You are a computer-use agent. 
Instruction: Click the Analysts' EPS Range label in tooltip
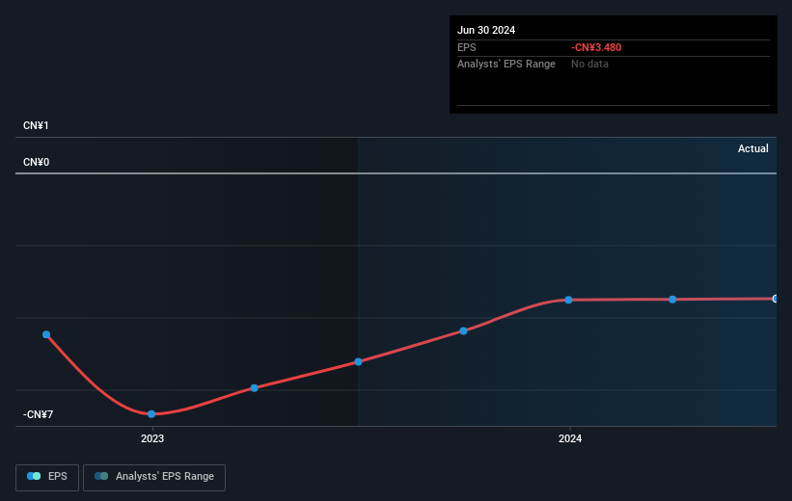coord(506,65)
